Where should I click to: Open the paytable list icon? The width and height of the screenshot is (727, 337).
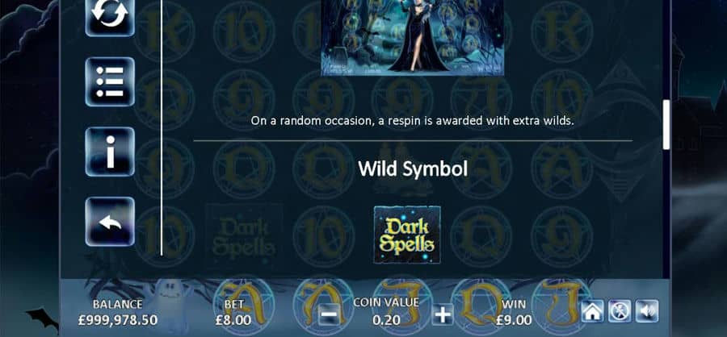click(x=110, y=82)
